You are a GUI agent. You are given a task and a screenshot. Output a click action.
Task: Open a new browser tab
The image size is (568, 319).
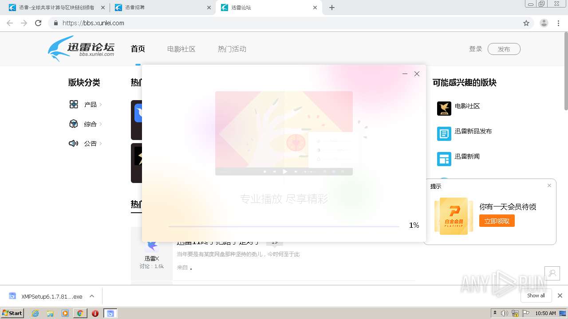pyautogui.click(x=332, y=8)
